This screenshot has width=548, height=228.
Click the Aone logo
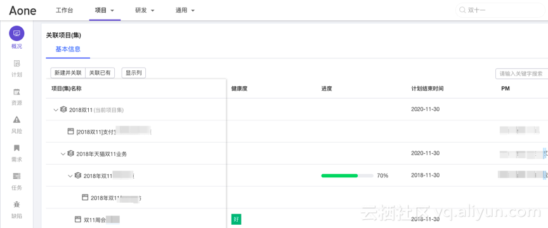point(23,11)
